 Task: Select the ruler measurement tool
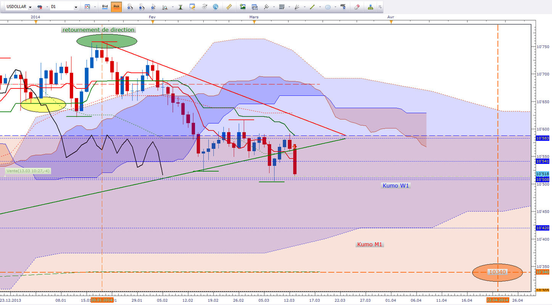[229, 7]
